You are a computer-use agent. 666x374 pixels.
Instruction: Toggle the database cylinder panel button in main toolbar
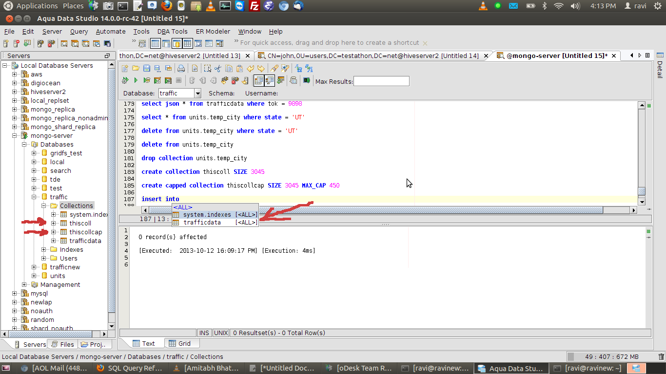[176, 43]
